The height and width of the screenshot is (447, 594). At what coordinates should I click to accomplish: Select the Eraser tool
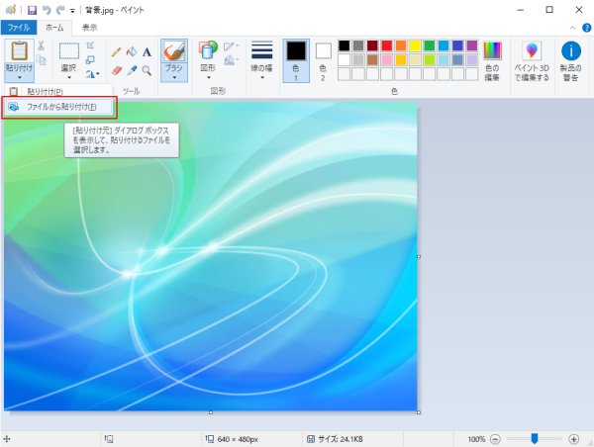[x=116, y=70]
